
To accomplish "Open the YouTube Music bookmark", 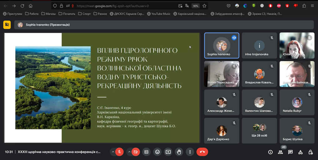I will click(159, 14).
